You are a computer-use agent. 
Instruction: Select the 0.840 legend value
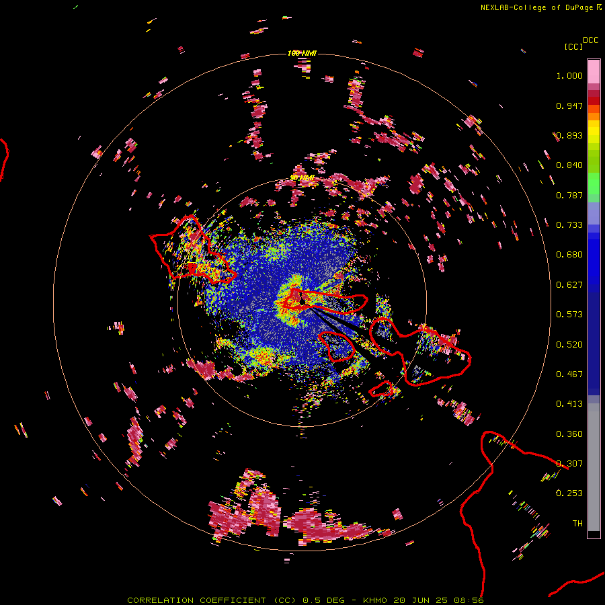(569, 165)
